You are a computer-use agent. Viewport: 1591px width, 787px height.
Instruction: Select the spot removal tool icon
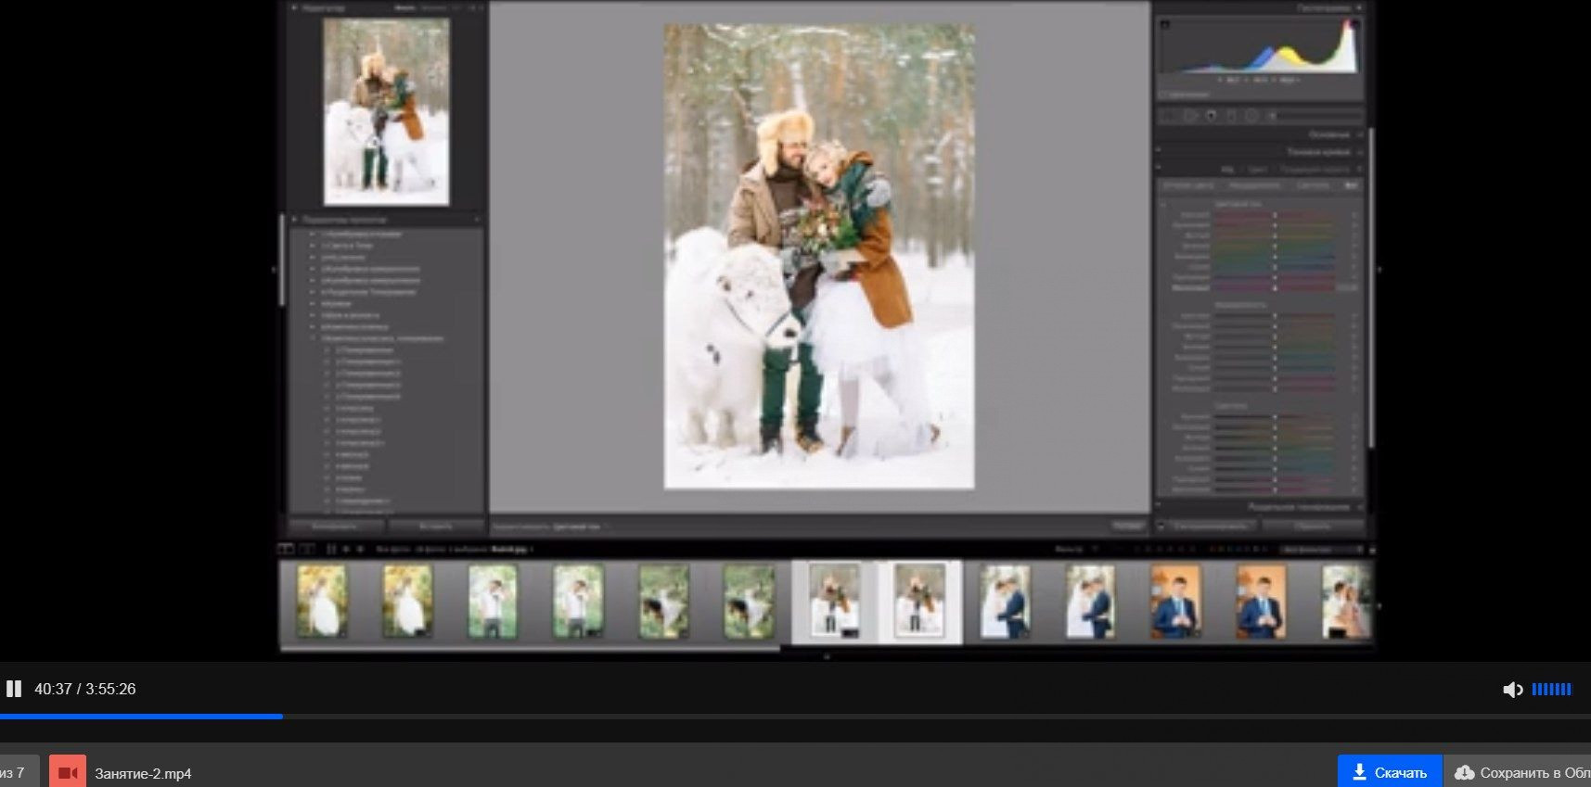point(1211,116)
